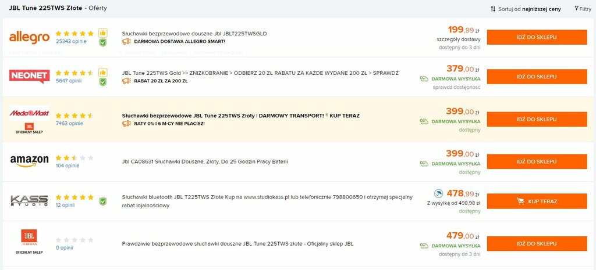The height and width of the screenshot is (270, 596).
Task: Click the green shield badge in Kass Studio row
Action: (x=102, y=201)
